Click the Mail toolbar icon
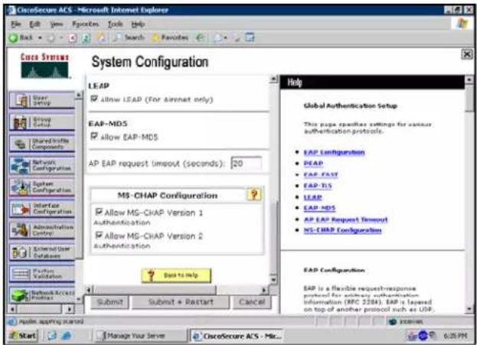477x345 pixels. [217, 38]
